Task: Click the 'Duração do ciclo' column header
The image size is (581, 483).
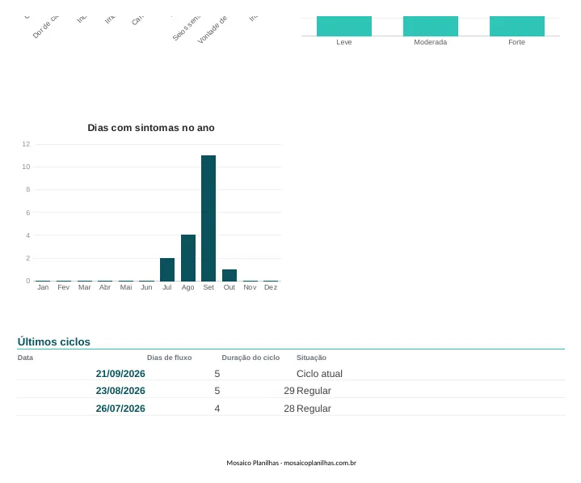Action: click(x=251, y=358)
